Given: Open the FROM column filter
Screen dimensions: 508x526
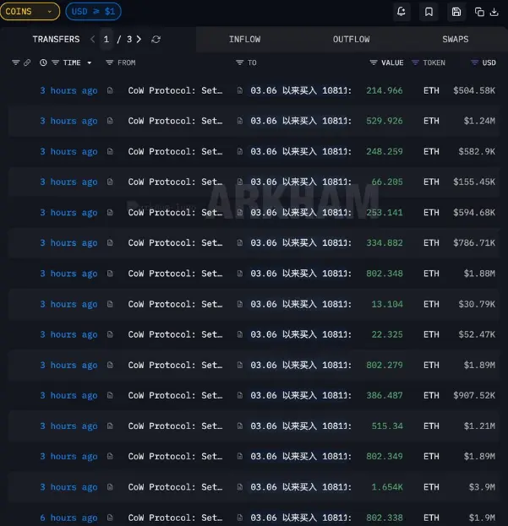Looking at the screenshot, I should pos(109,62).
